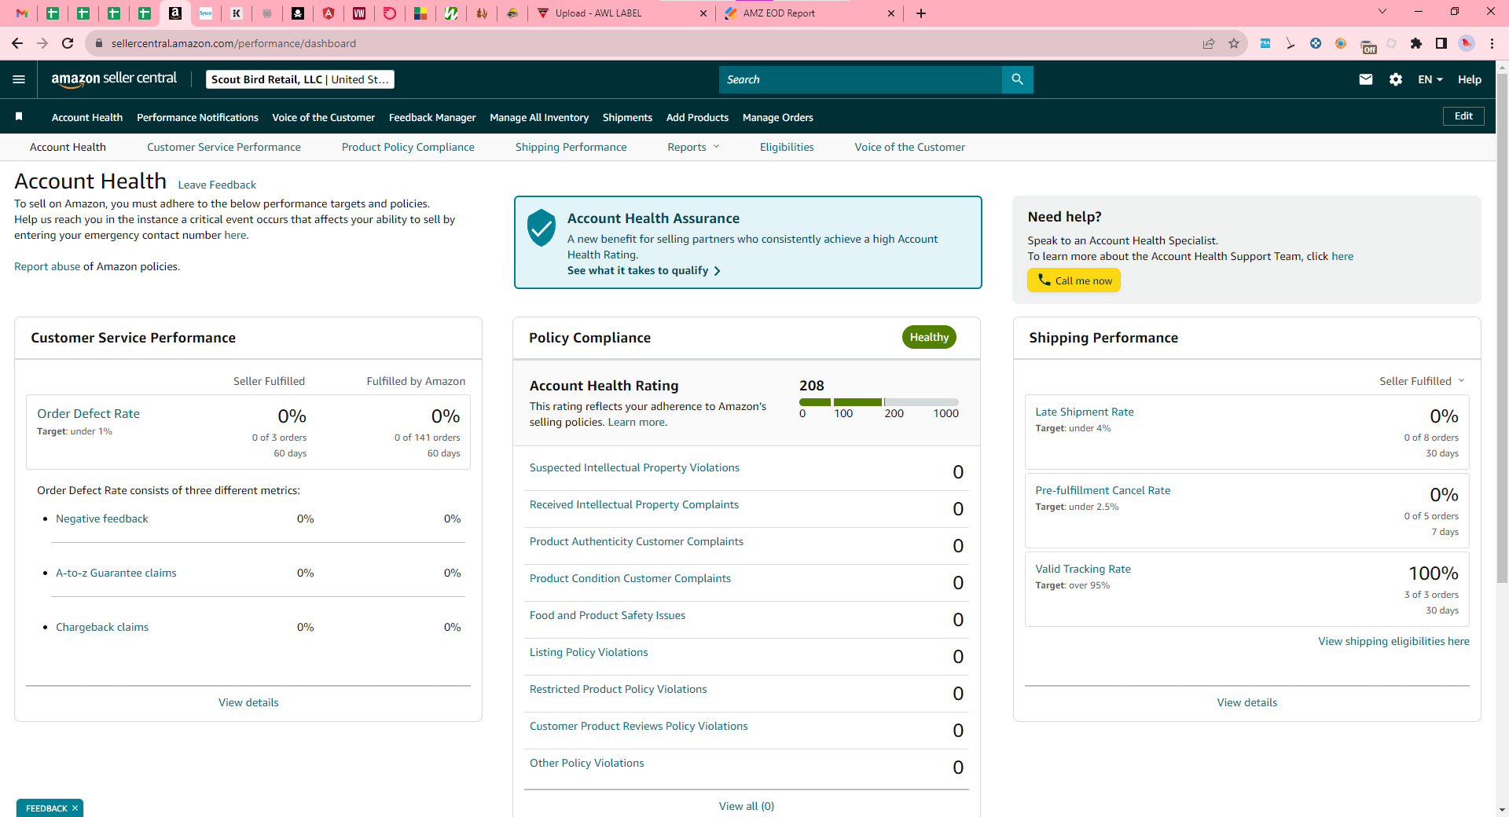Open Performance Notifications menu item
This screenshot has width=1509, height=817.
[x=197, y=117]
